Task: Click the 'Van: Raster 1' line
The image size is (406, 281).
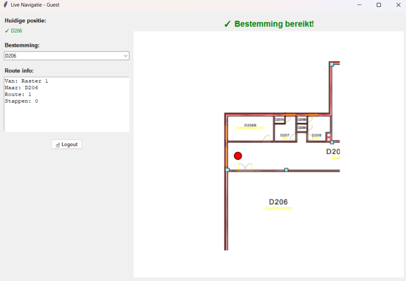Action: click(x=26, y=81)
